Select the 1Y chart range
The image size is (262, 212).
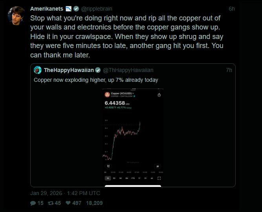139,178
